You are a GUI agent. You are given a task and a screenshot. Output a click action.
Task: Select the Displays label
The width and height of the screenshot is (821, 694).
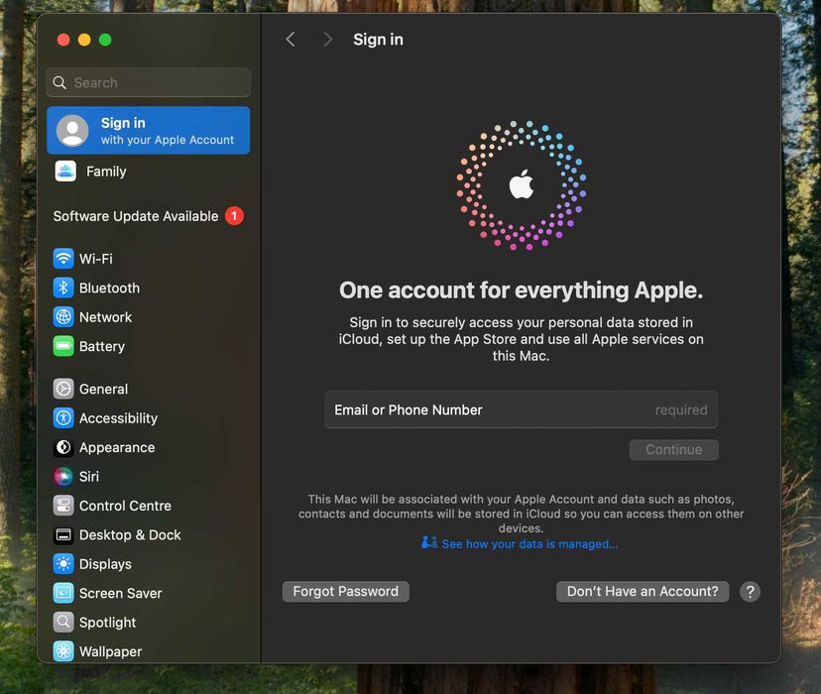[105, 564]
